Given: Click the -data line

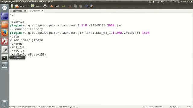Looking at the screenshot, I should click(14, 36).
